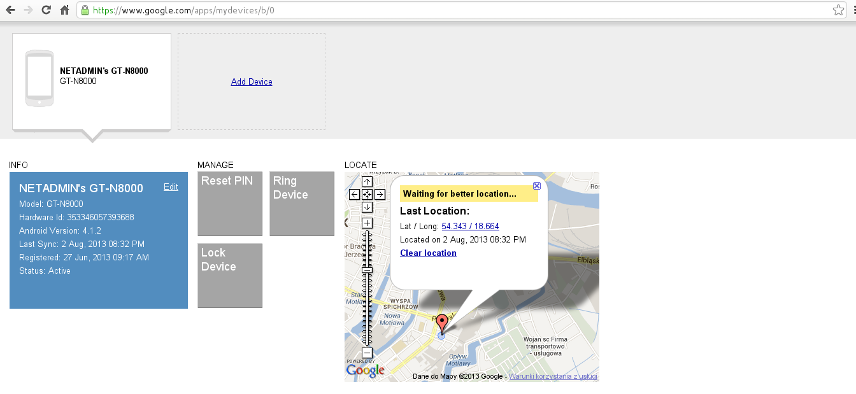This screenshot has width=856, height=394.
Task: Zoom in the map with plus
Action: pos(367,223)
